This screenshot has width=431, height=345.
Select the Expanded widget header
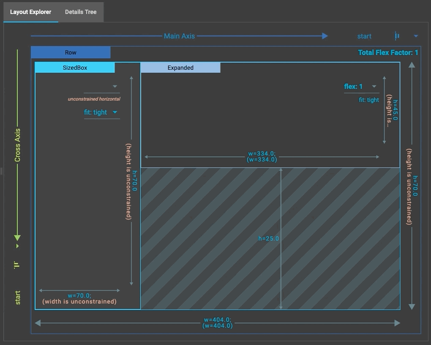(x=180, y=67)
